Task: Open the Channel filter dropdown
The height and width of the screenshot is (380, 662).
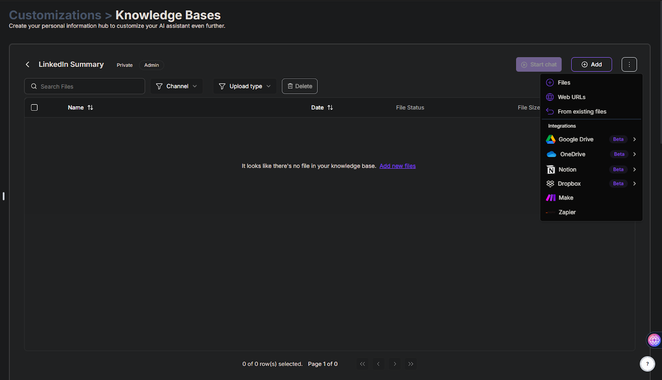Action: tap(176, 86)
